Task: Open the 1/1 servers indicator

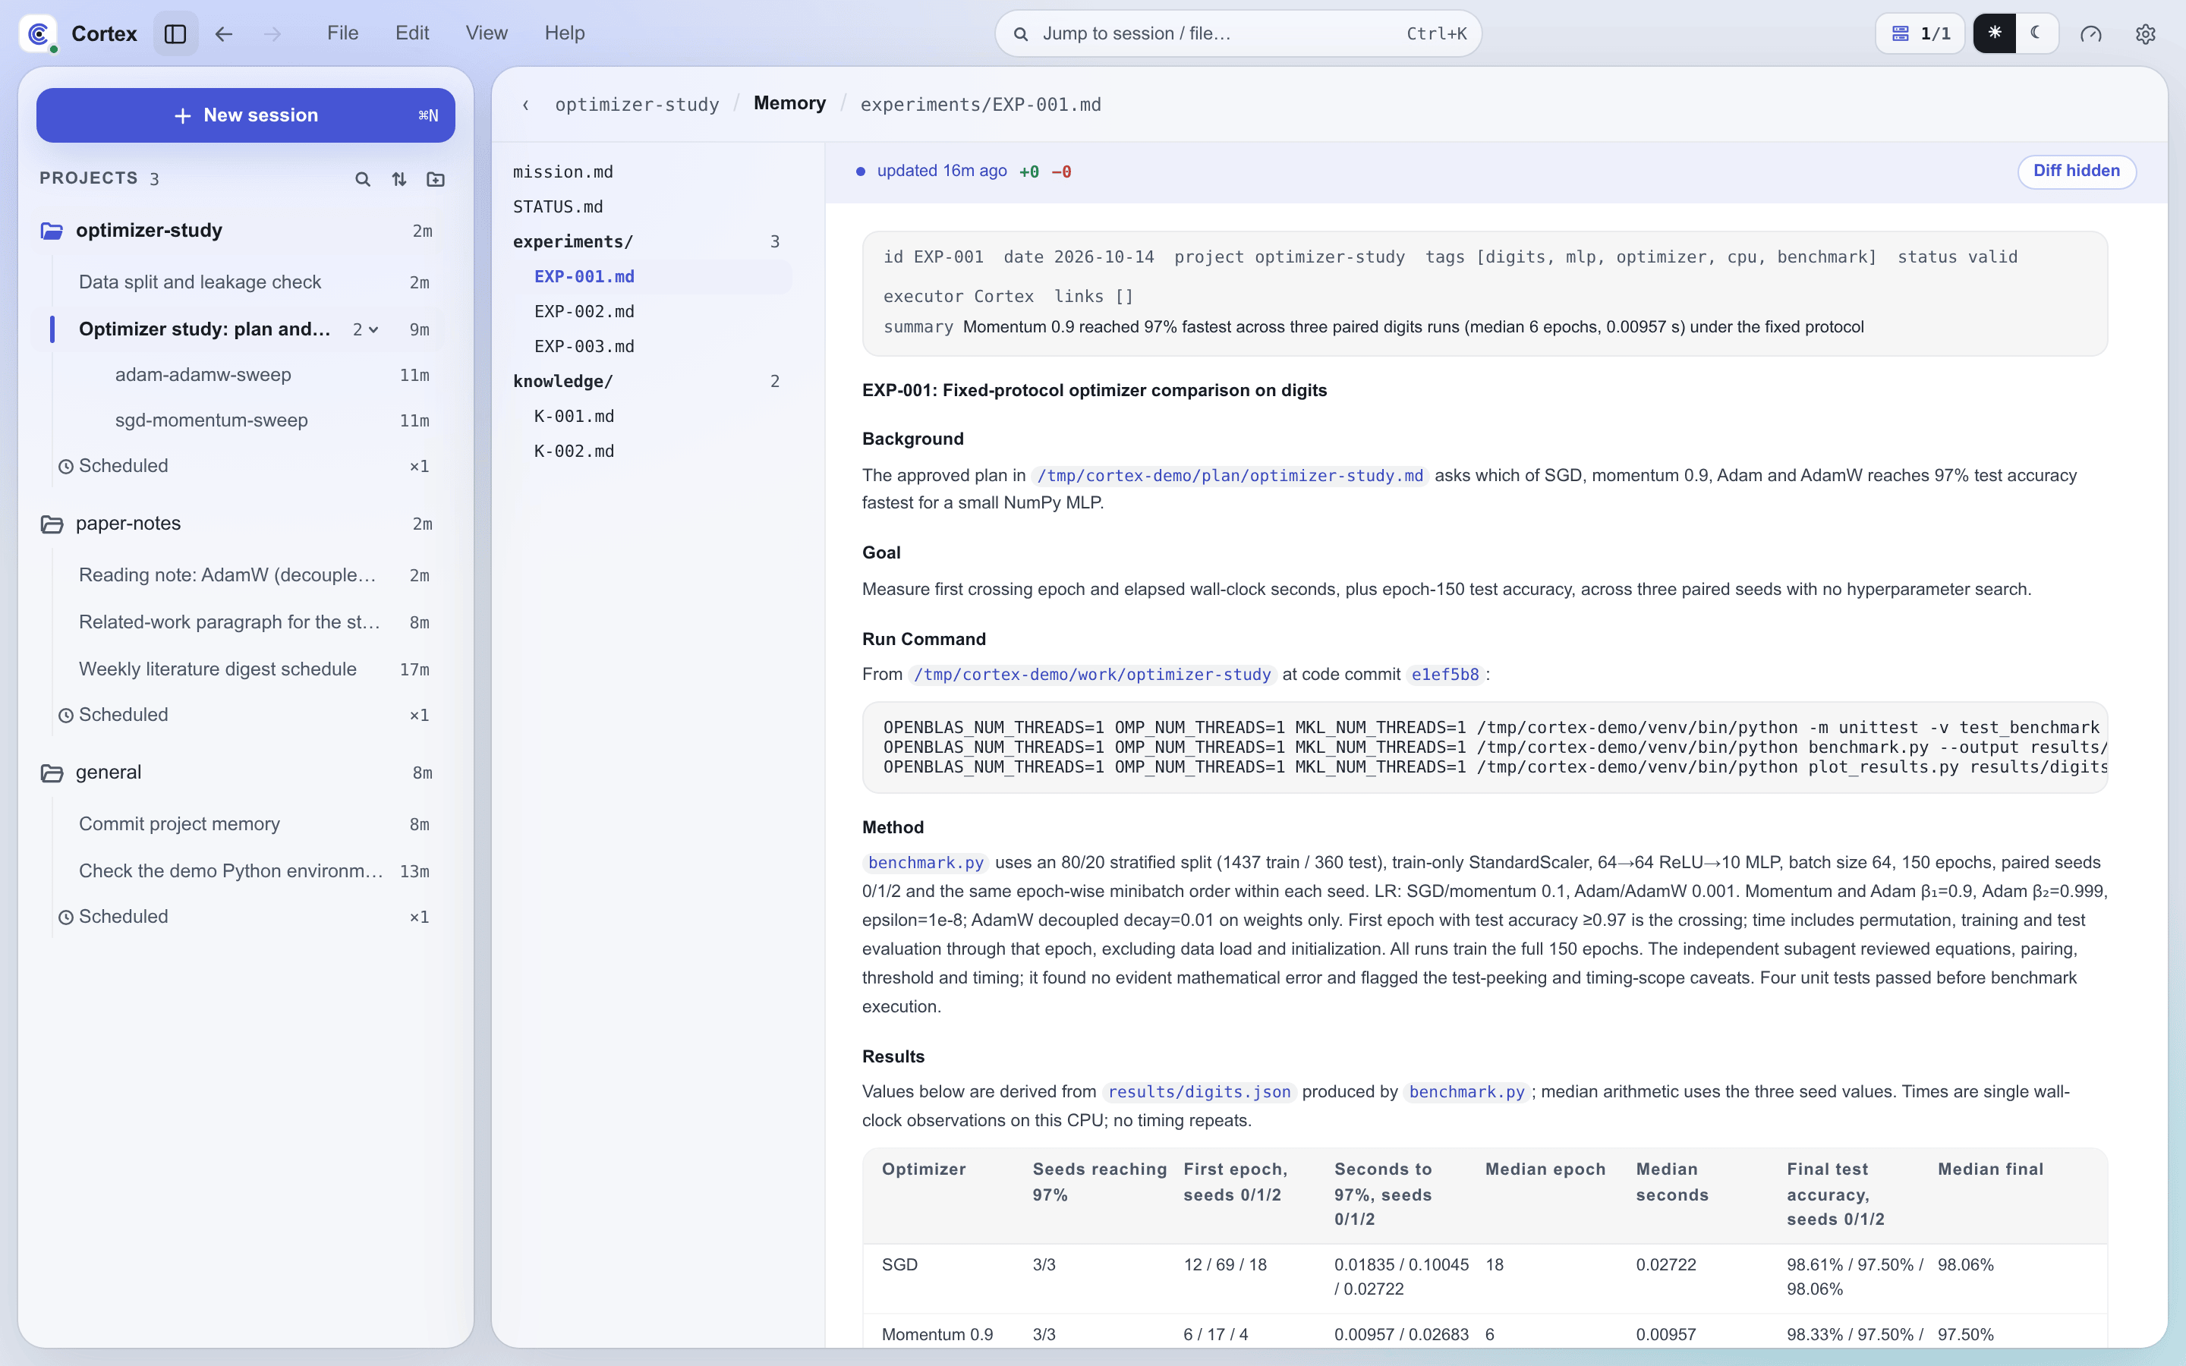Action: [1920, 33]
